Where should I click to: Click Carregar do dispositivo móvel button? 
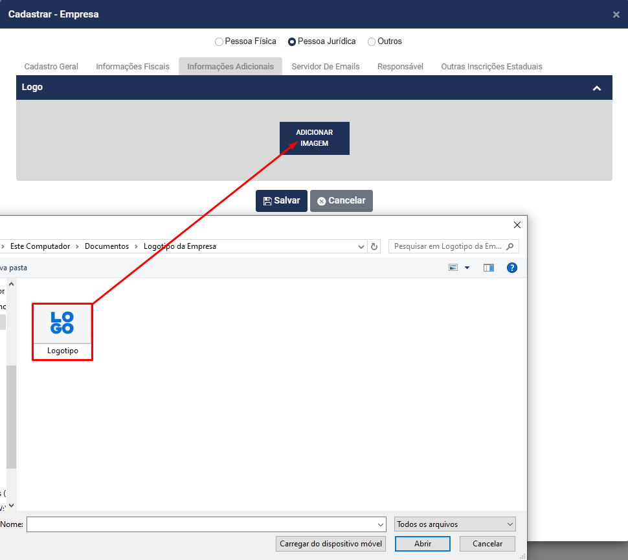[331, 544]
